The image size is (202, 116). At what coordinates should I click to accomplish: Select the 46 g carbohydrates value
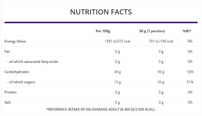coord(117,72)
